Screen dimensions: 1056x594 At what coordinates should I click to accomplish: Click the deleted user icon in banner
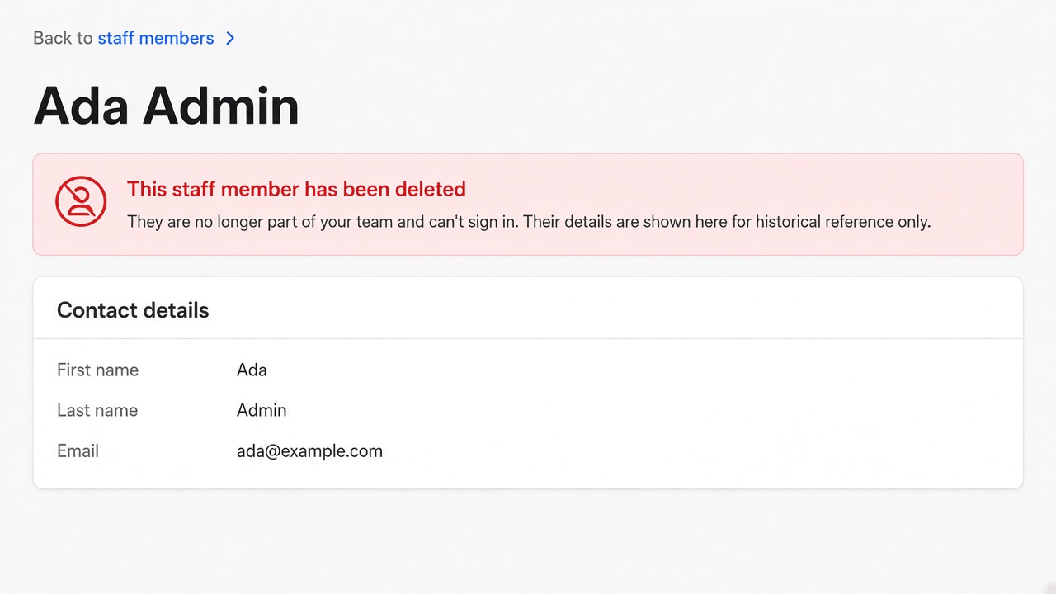pos(81,201)
